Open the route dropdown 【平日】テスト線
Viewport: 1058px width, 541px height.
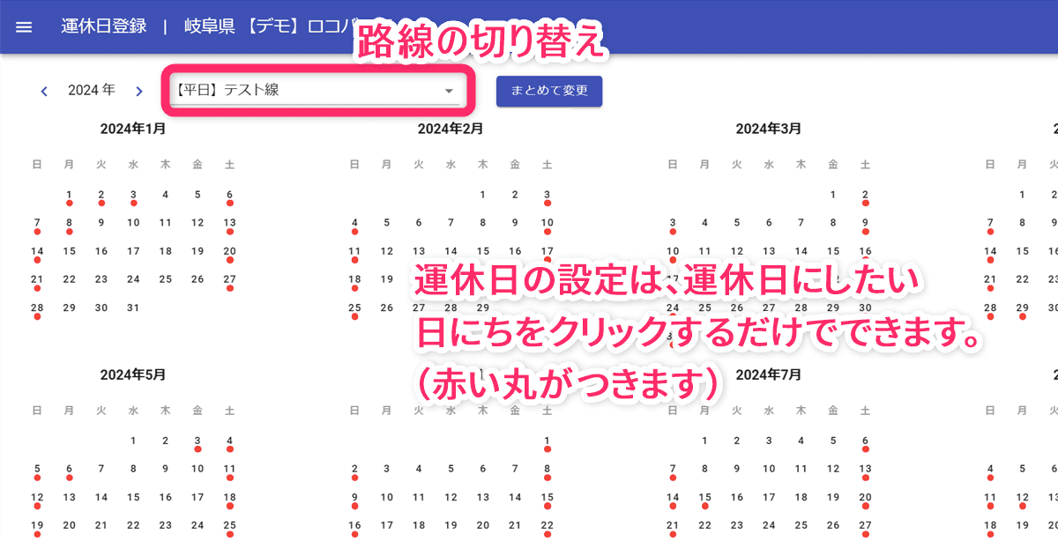[x=309, y=90]
